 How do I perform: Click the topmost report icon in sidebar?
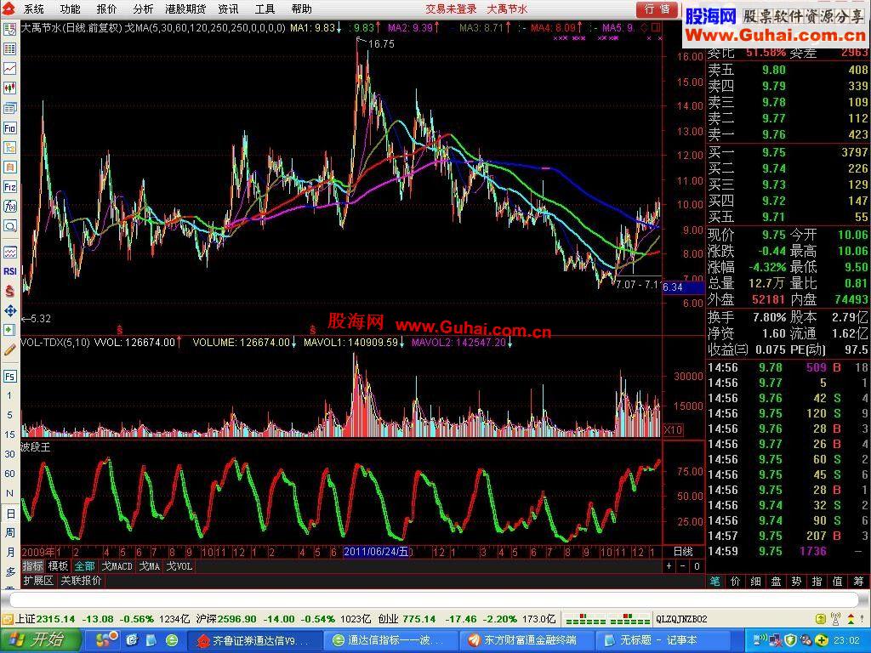coord(9,30)
